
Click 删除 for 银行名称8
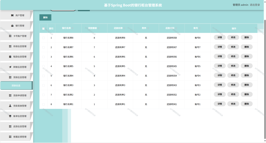(247, 37)
